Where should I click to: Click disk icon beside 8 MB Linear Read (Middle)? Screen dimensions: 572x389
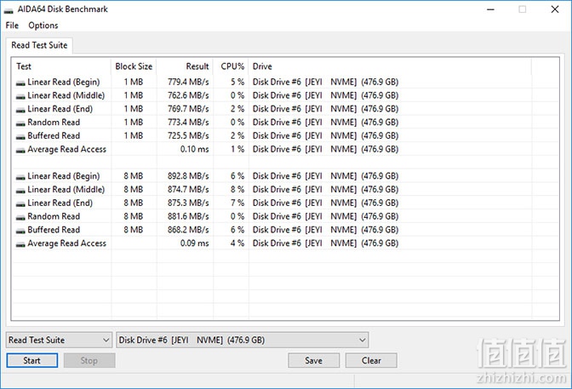coord(20,191)
